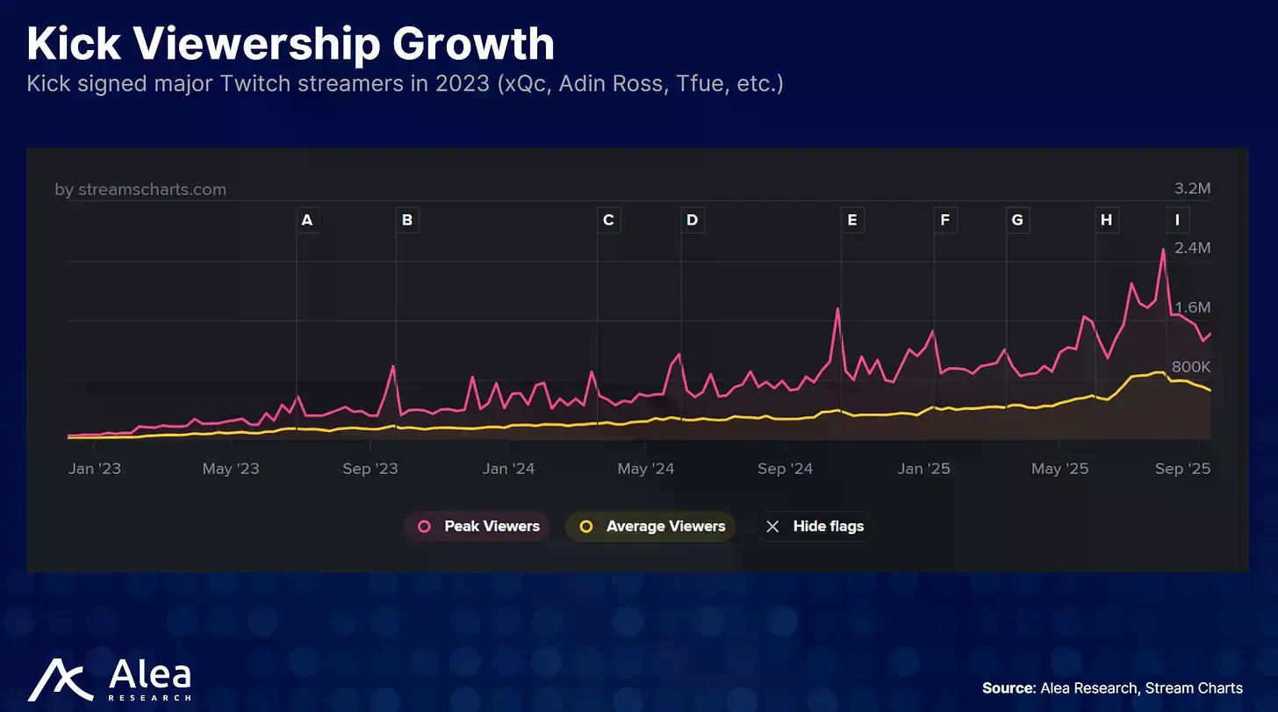The width and height of the screenshot is (1278, 712).
Task: Open the streamscharts.com attribution
Action: (x=140, y=190)
